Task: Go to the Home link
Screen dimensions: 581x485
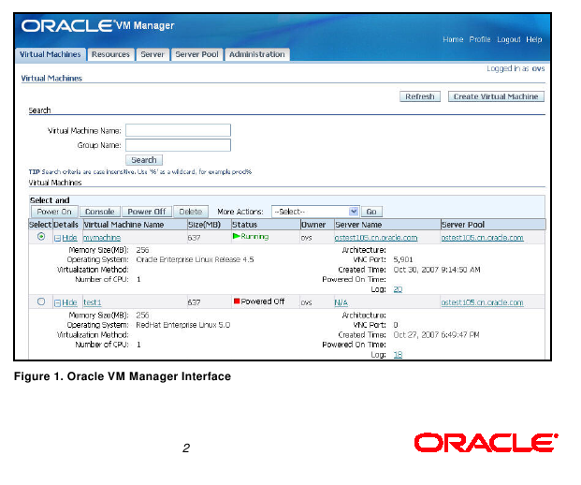Action: click(x=453, y=39)
